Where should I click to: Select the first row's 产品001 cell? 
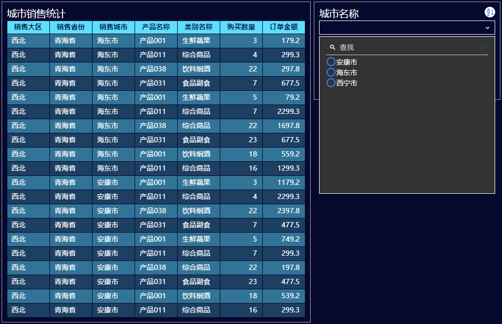coord(153,40)
